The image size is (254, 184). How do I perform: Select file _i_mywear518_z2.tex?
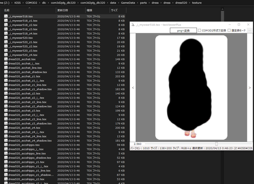tap(23, 25)
